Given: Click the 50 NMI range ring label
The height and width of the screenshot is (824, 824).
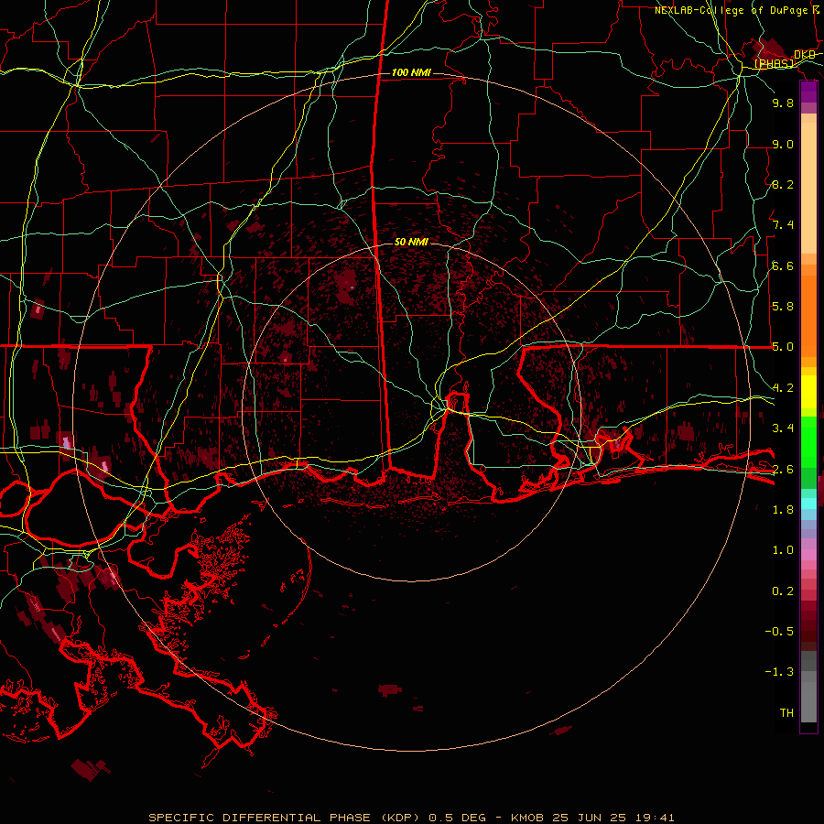Looking at the screenshot, I should pyautogui.click(x=411, y=242).
